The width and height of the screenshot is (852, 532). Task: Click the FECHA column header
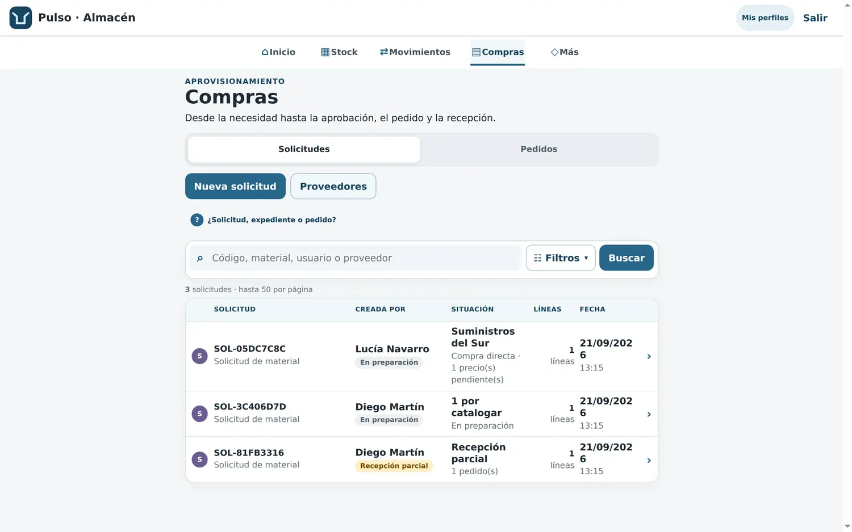[592, 309]
